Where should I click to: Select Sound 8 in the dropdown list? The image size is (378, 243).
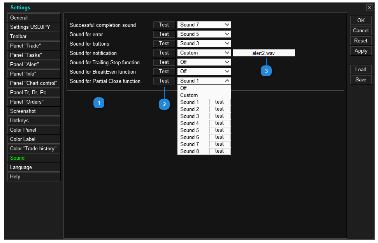[190, 151]
